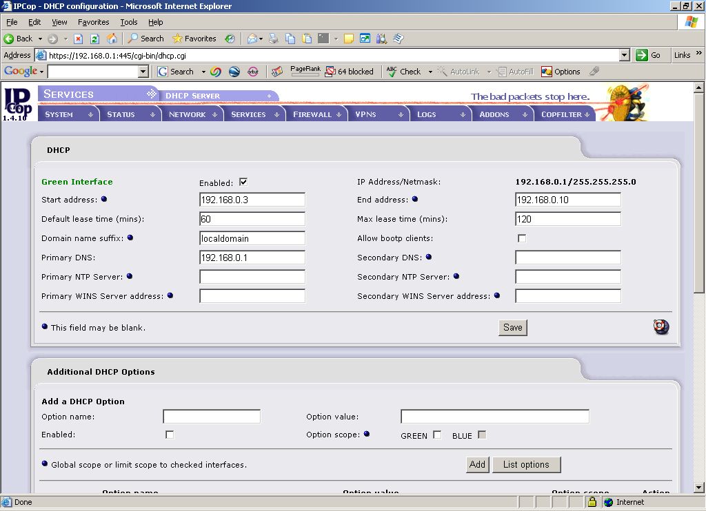Open the Logs navigation tab
This screenshot has height=511, width=706.
pyautogui.click(x=441, y=114)
